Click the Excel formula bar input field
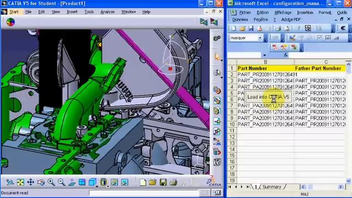This screenshot has width=352, height=198. pyautogui.click(x=320, y=55)
